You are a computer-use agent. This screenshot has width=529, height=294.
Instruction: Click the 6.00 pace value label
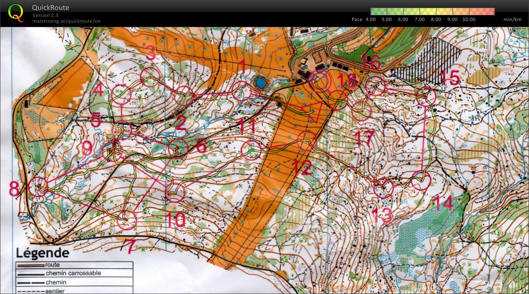coord(403,19)
